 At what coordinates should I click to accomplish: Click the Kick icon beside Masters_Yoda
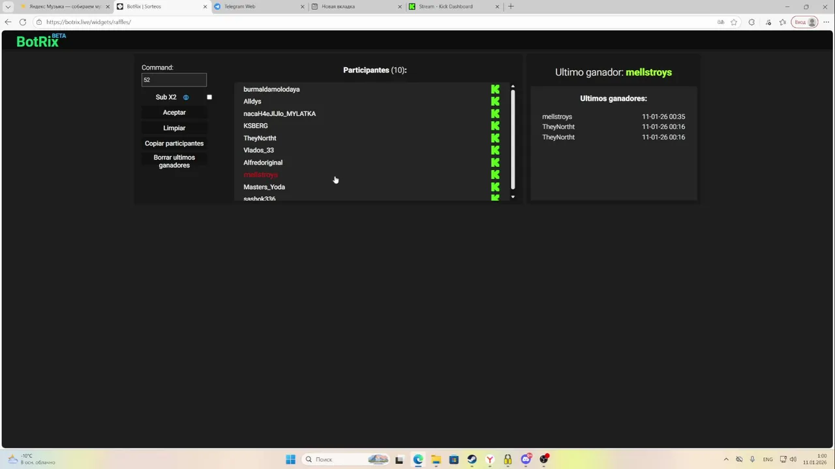pos(495,187)
